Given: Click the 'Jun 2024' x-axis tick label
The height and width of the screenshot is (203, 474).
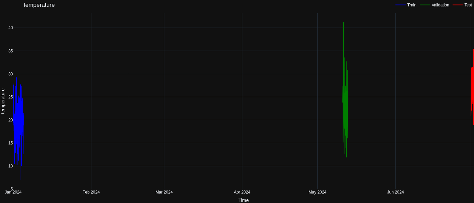Looking at the screenshot, I should pyautogui.click(x=395, y=192).
